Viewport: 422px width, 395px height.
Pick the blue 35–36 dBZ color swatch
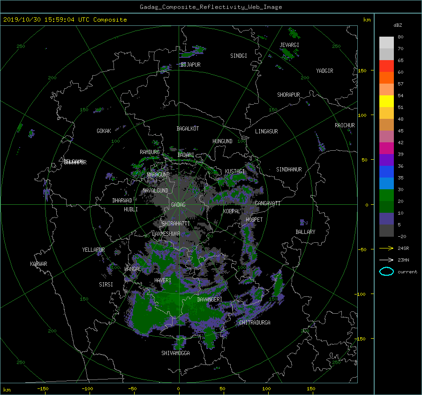(x=386, y=172)
